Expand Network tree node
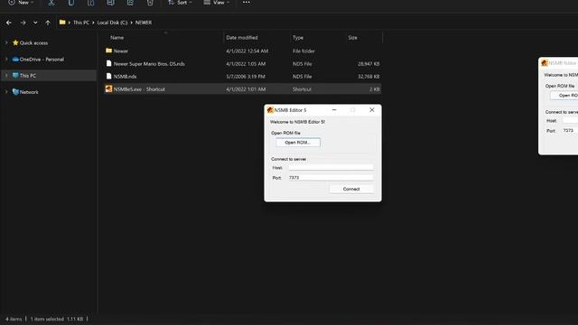 point(6,92)
